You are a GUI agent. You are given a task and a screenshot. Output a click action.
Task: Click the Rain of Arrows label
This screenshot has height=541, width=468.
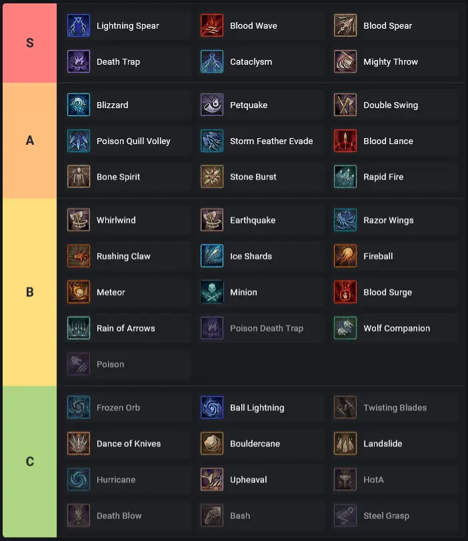[x=126, y=328]
